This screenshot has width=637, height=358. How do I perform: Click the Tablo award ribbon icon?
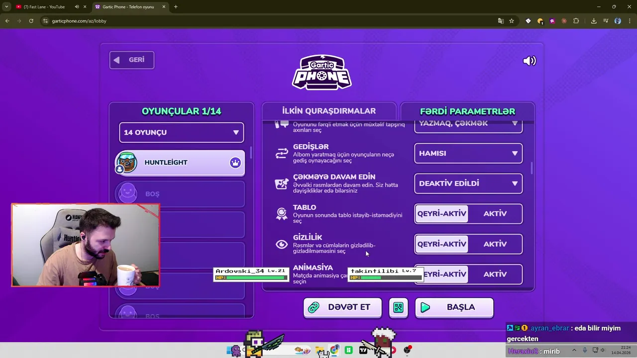tap(282, 214)
